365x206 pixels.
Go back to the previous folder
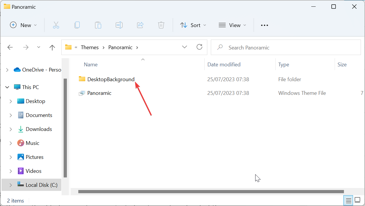[x=10, y=47]
